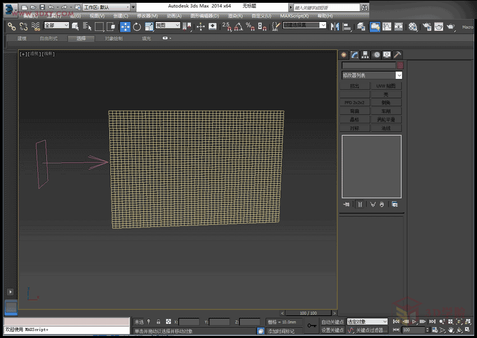Open the Configure Modifier Sets icon
This screenshot has width=477, height=338.
(x=395, y=205)
